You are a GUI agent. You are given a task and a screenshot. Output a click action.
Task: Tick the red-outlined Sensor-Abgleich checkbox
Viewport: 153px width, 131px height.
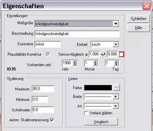pos(121,54)
